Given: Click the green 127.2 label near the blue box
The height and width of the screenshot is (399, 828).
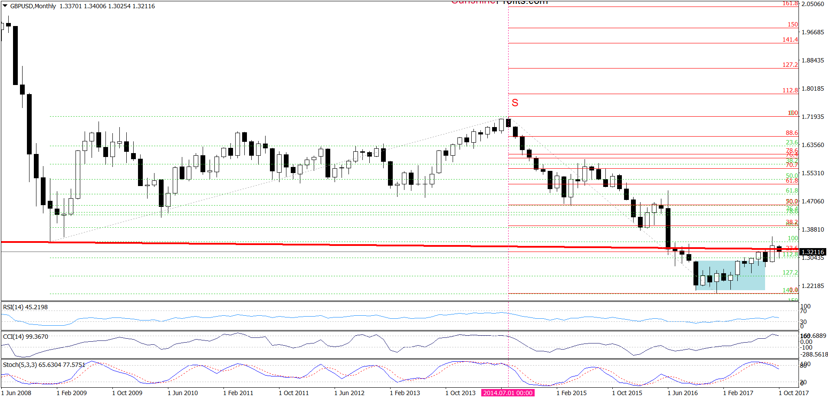Looking at the screenshot, I should click(790, 272).
